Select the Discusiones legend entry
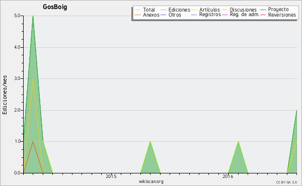This screenshot has width=302, height=186. point(240,10)
